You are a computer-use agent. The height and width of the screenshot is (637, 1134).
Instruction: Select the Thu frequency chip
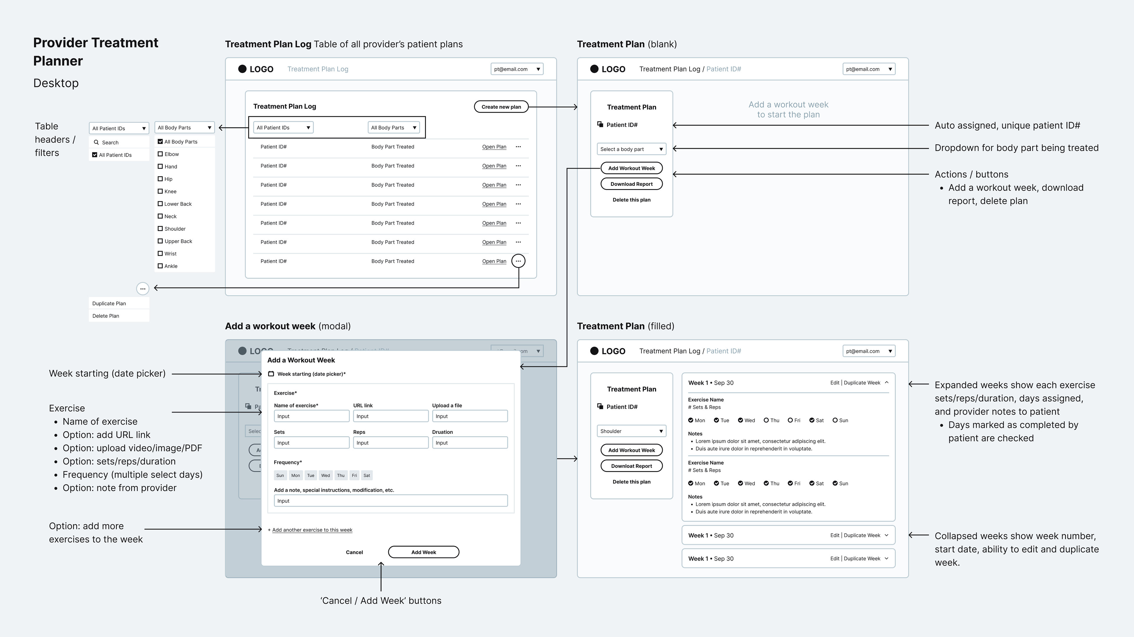[x=341, y=475]
